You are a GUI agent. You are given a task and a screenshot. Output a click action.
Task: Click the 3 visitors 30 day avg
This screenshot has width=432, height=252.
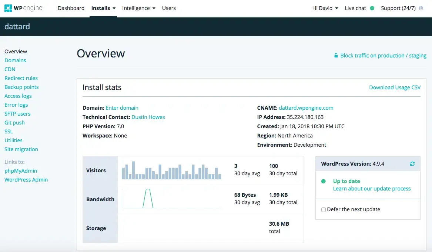(236, 166)
